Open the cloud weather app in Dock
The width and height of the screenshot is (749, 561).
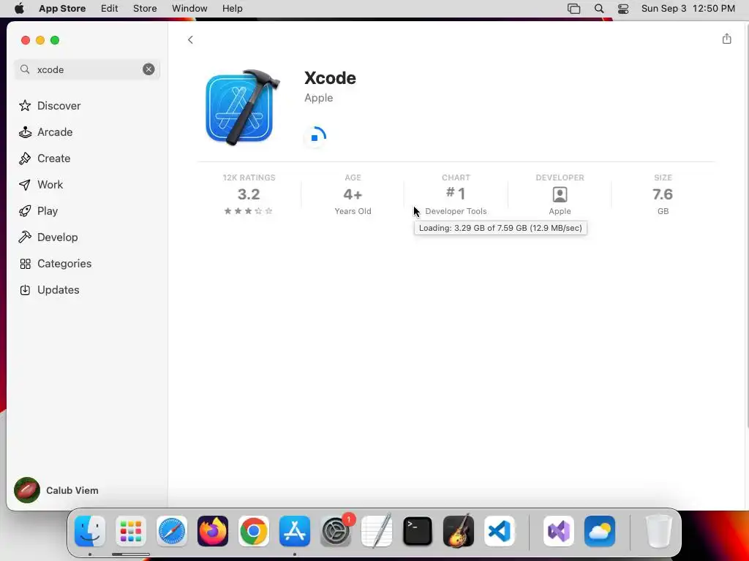[600, 531]
